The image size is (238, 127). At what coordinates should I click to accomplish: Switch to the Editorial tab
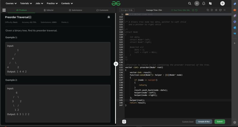(x=48, y=10)
